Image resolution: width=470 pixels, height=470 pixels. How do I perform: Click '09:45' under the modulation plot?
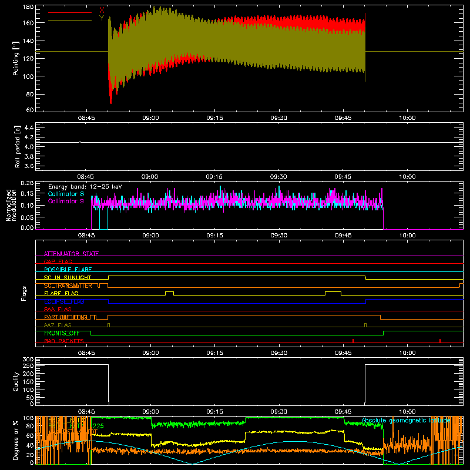coord(343,236)
